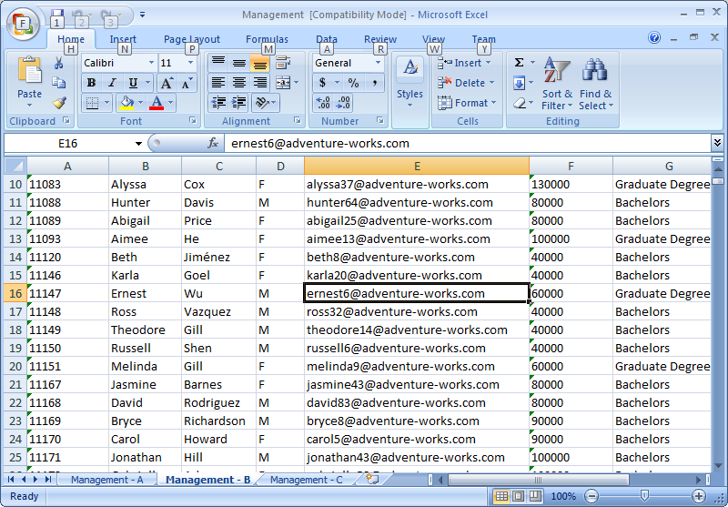
Task: Apply yellow Fill Color
Action: click(126, 103)
